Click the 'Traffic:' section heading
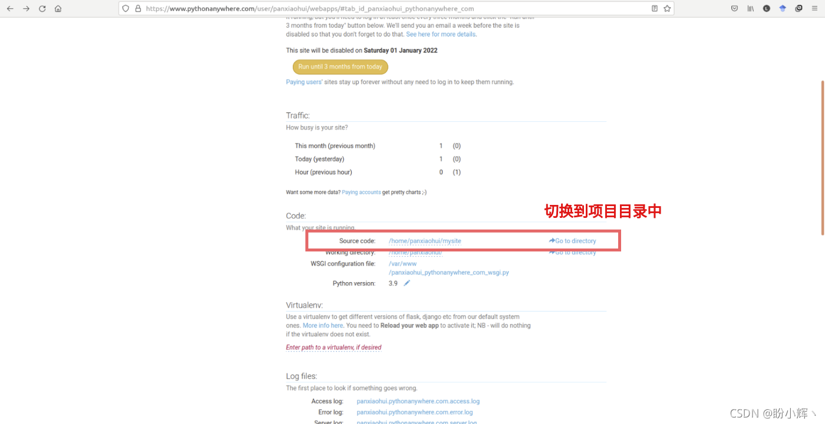 click(298, 115)
